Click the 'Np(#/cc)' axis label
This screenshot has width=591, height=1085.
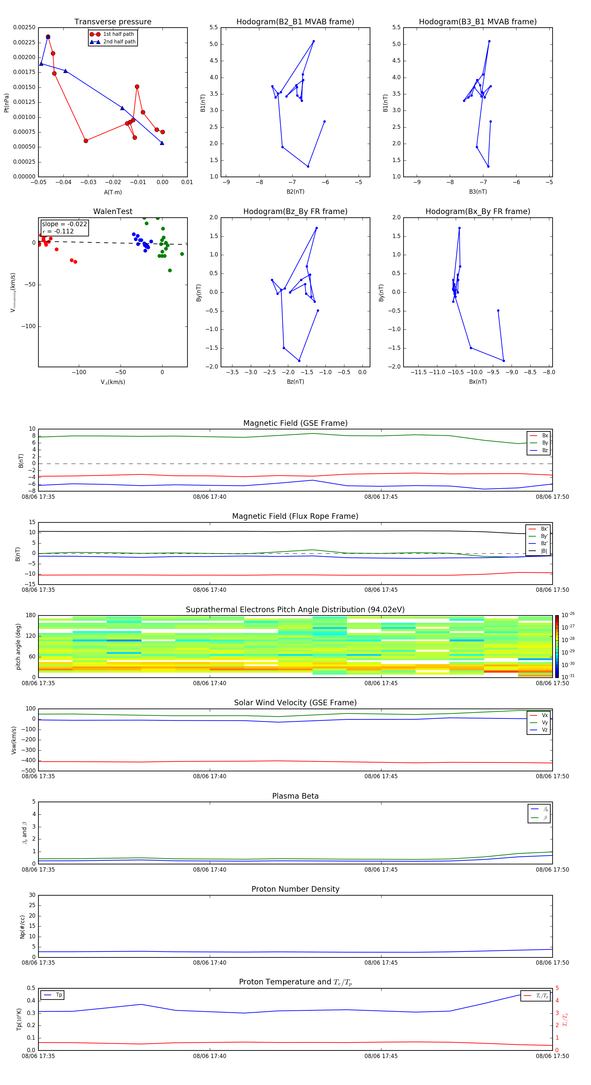point(22,927)
